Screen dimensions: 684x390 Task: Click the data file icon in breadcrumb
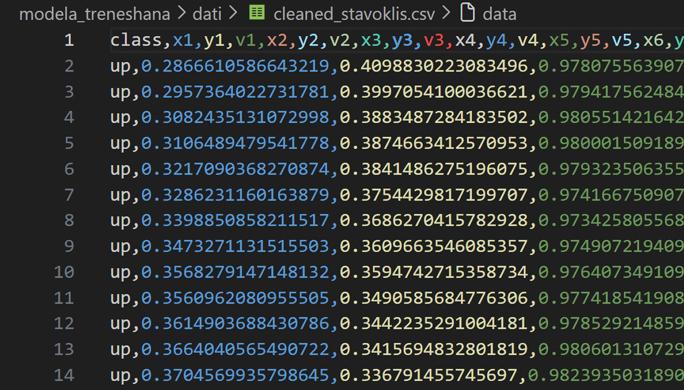(467, 13)
